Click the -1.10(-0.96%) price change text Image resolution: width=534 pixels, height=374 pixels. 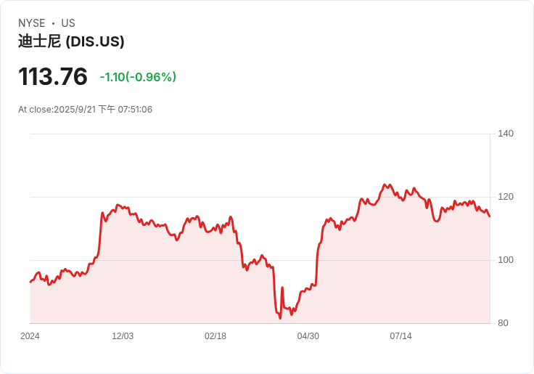click(x=138, y=77)
